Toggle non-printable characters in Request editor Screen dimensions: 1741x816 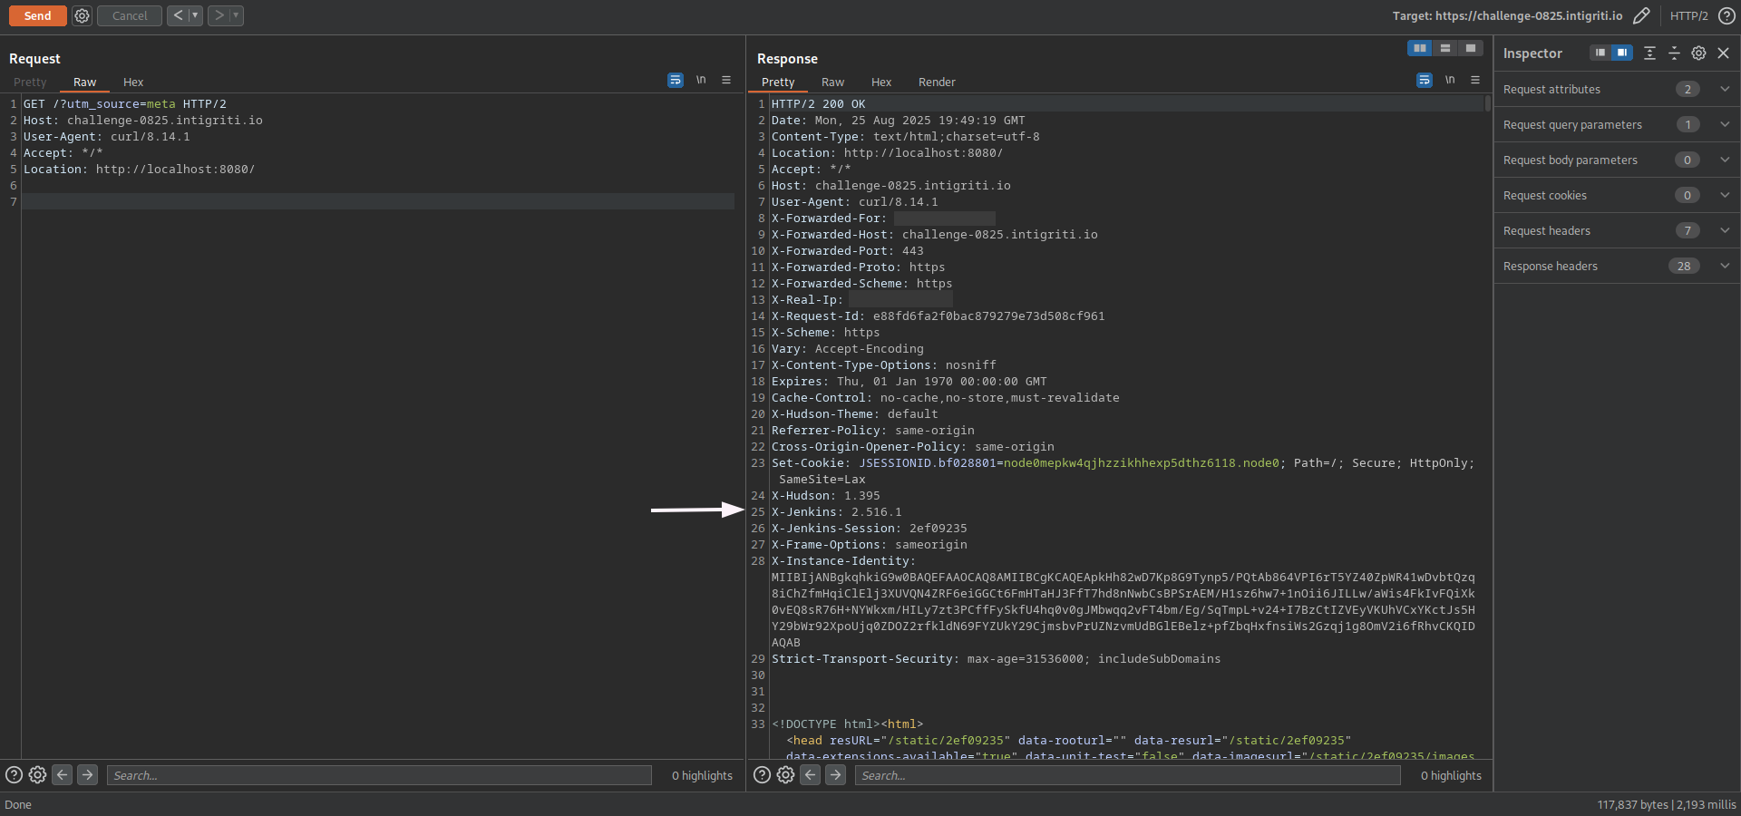701,81
